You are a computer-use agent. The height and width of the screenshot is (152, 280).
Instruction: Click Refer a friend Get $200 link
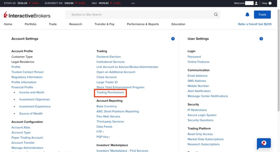(x=255, y=24)
